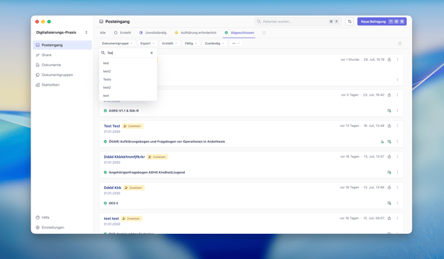Open the Erstellt filter dropdown

tap(170, 43)
